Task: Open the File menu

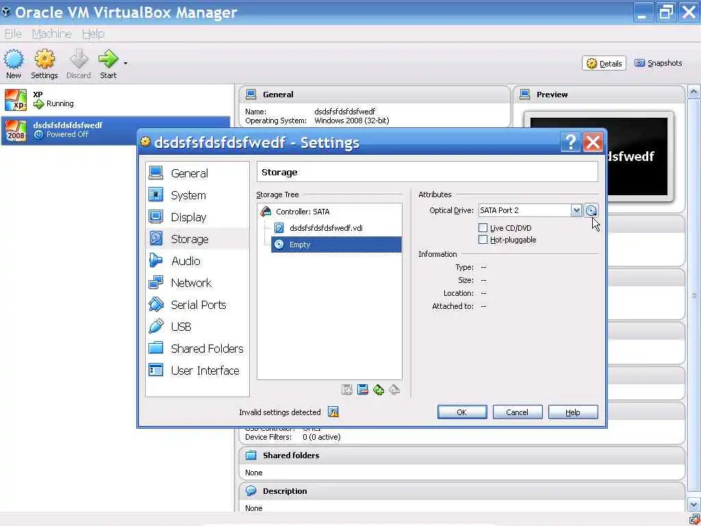Action: (13, 34)
